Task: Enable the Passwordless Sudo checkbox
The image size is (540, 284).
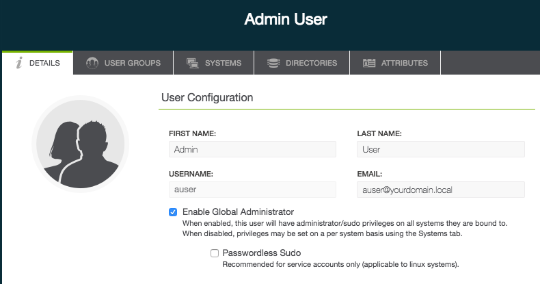Action: (215, 253)
